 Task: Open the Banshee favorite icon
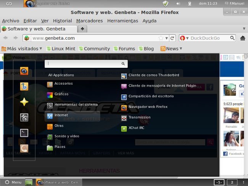click(x=24, y=87)
